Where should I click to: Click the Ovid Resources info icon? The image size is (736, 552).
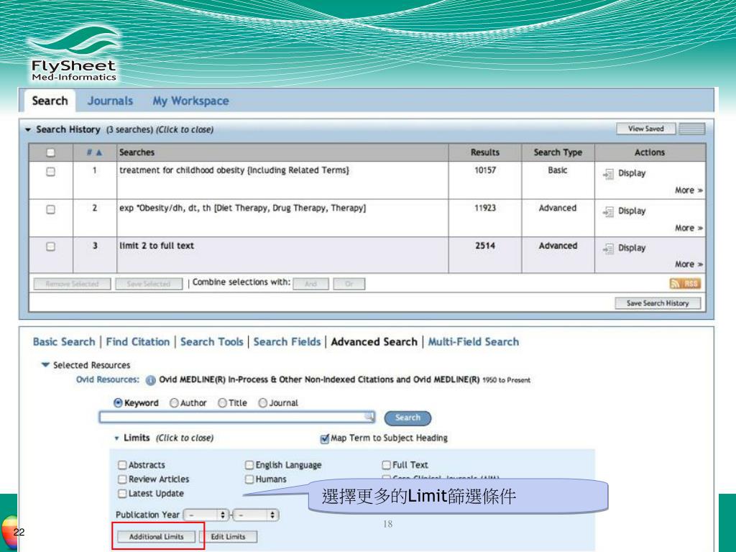pos(150,380)
